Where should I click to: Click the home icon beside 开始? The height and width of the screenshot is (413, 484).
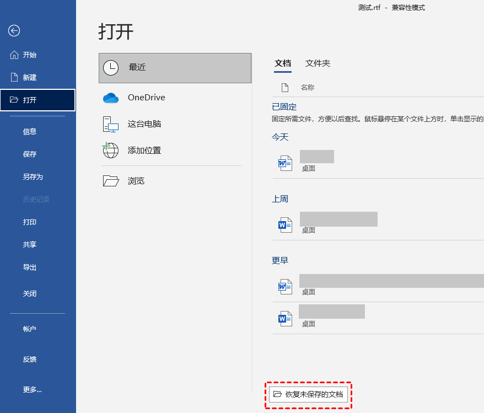click(14, 55)
